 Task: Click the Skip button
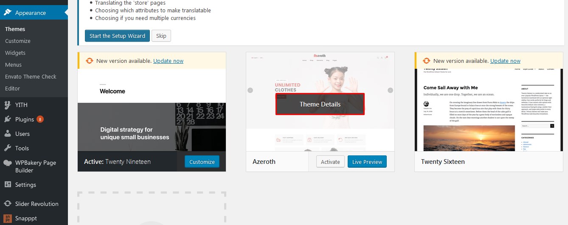[x=161, y=36]
